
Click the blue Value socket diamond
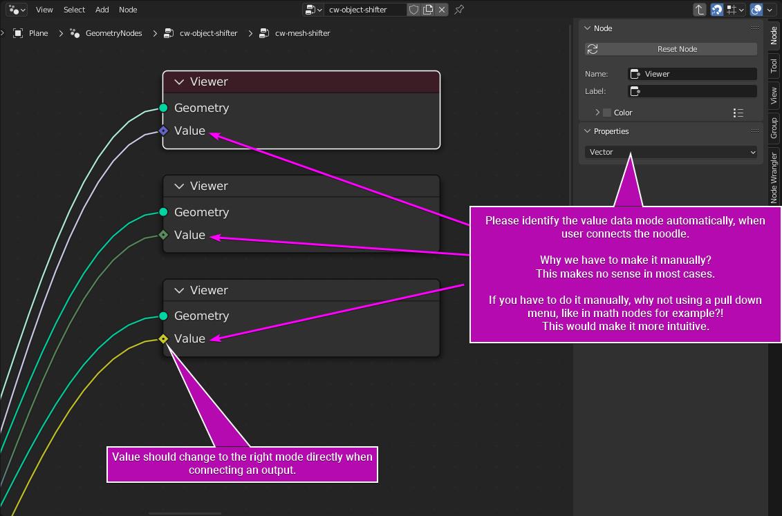pos(163,131)
